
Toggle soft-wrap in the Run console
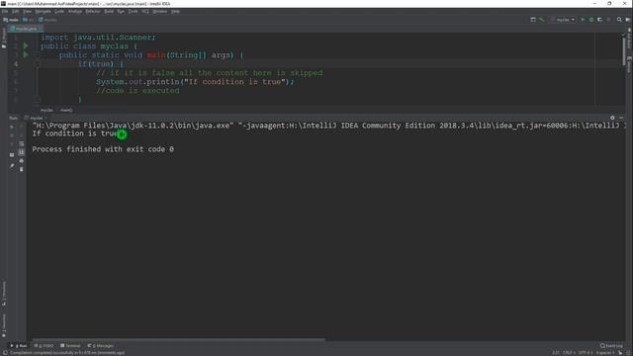pyautogui.click(x=22, y=143)
